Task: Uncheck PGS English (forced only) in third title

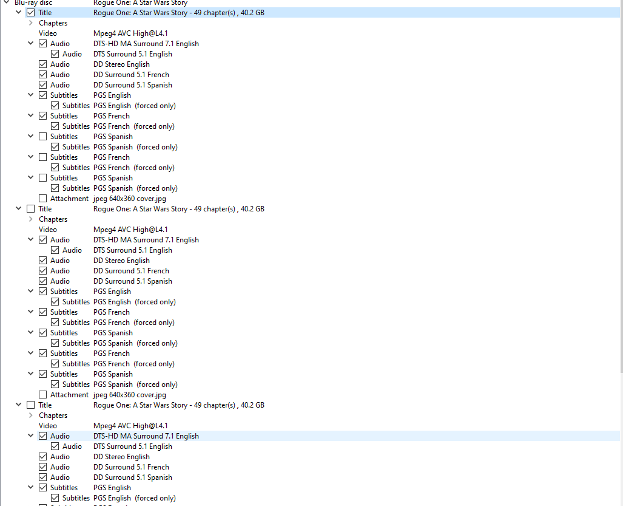Action: click(55, 498)
